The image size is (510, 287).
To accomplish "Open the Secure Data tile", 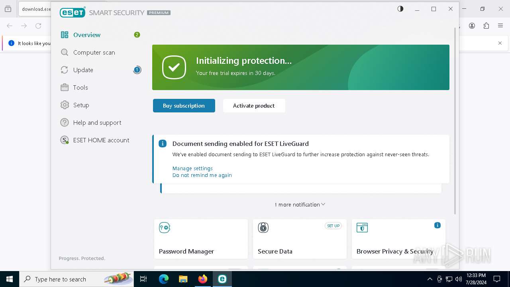I will click(x=300, y=239).
